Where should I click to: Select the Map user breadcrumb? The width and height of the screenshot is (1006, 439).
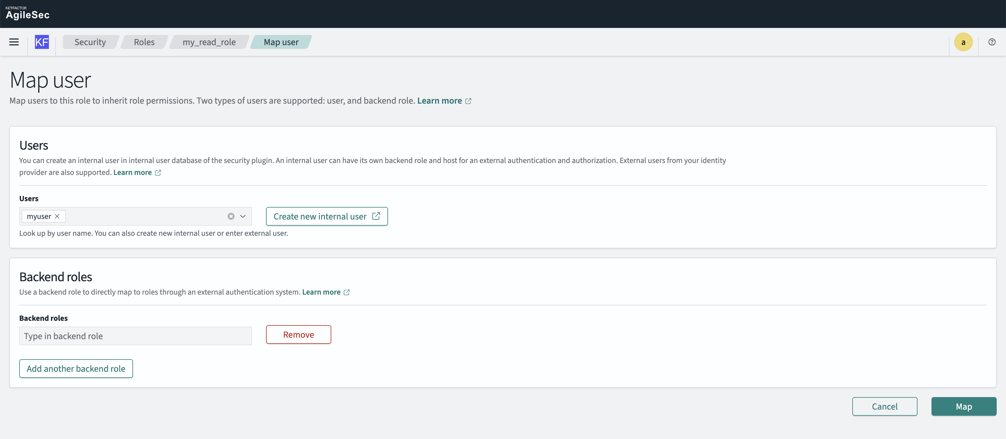click(x=281, y=42)
